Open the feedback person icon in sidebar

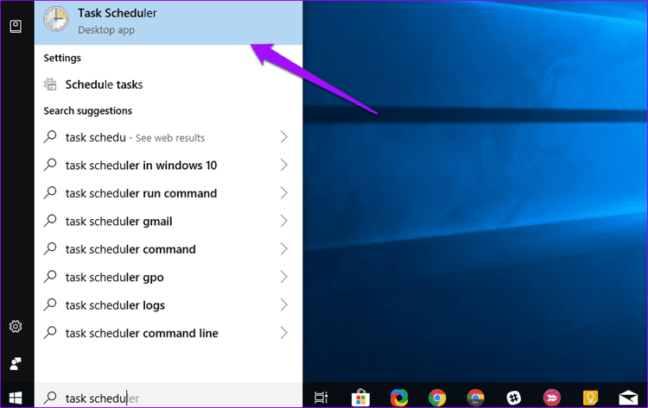point(16,364)
